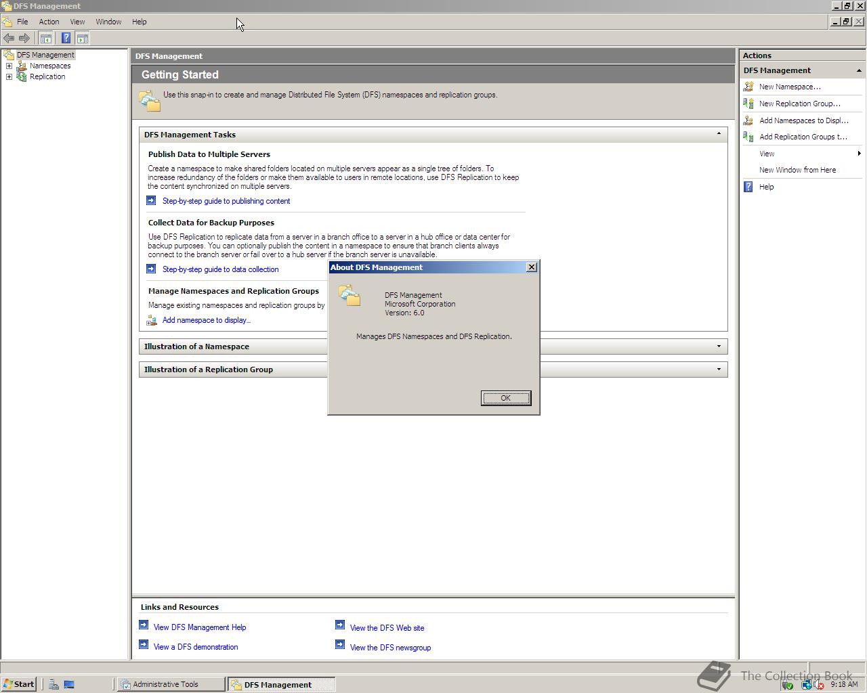Open View a DFS demonstration link
This screenshot has height=693, width=867.
pyautogui.click(x=196, y=647)
